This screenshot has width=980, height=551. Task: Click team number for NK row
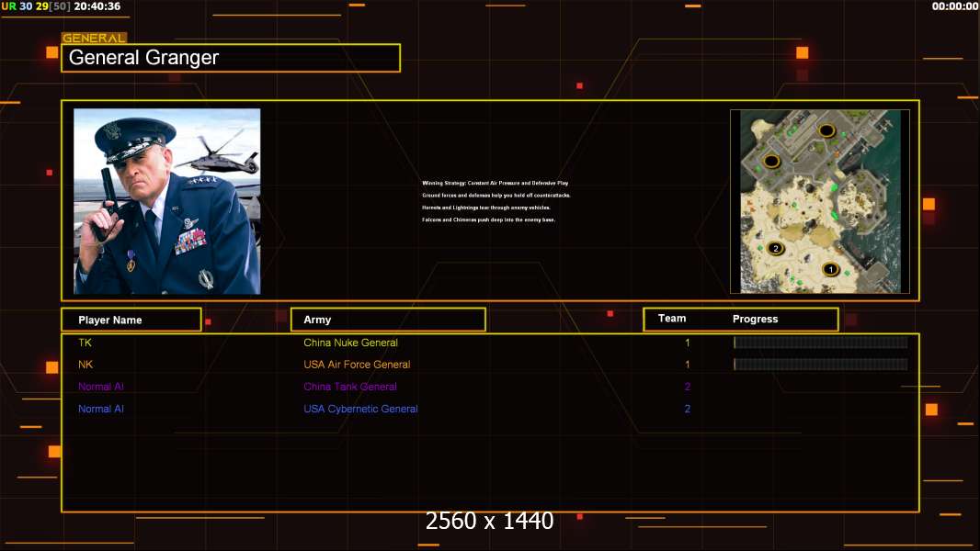pos(688,365)
